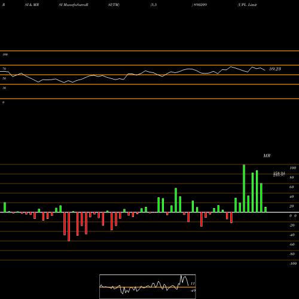Click the MR indicator title label
This screenshot has width=299, height=299.
267,155
